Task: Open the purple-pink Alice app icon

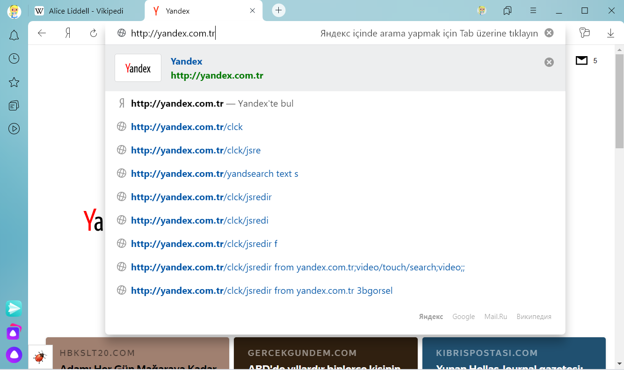Action: [x=14, y=332]
